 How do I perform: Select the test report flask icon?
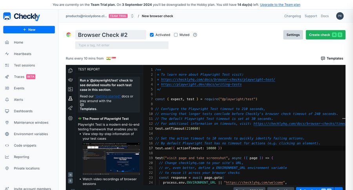pos(71,99)
